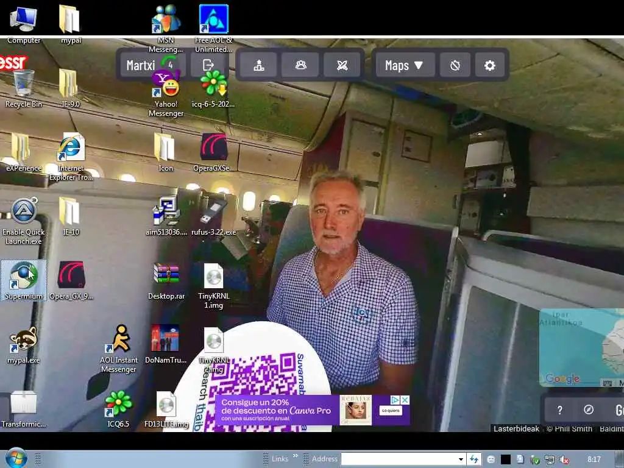624x468 pixels.
Task: Select the OperaGXSetup file icon
Action: coord(214,152)
